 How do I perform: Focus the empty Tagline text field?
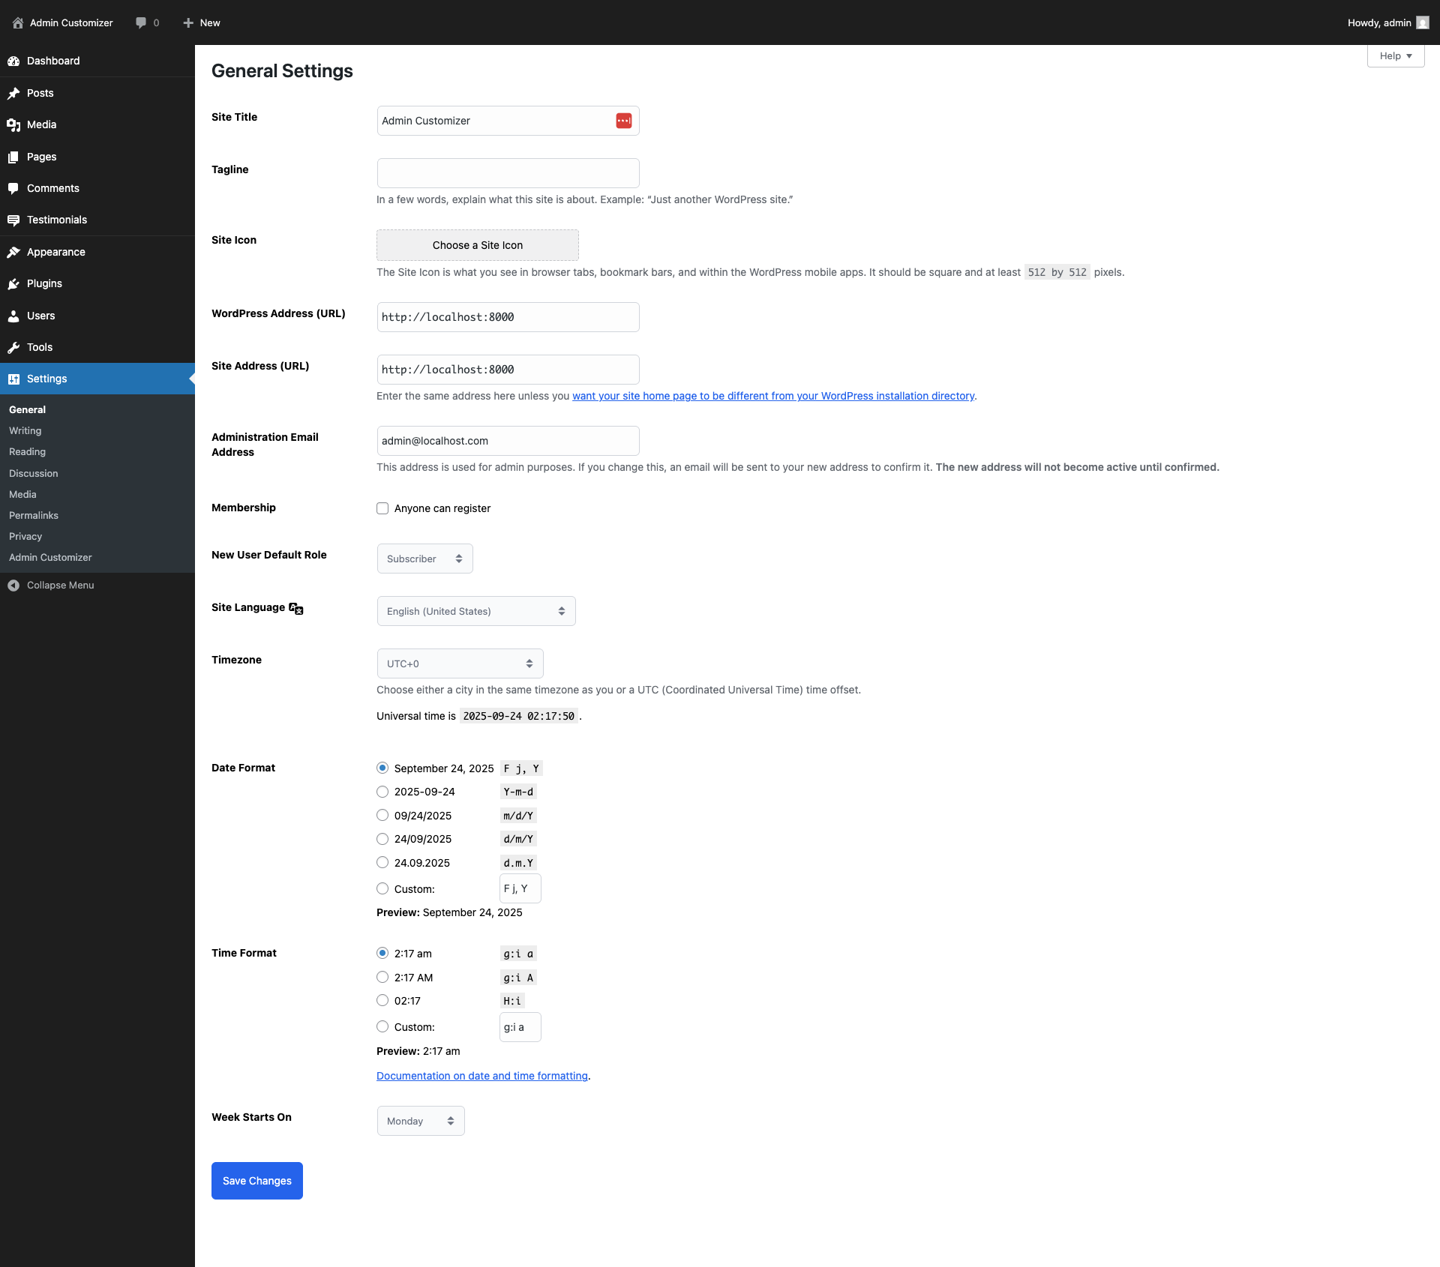pos(508,173)
